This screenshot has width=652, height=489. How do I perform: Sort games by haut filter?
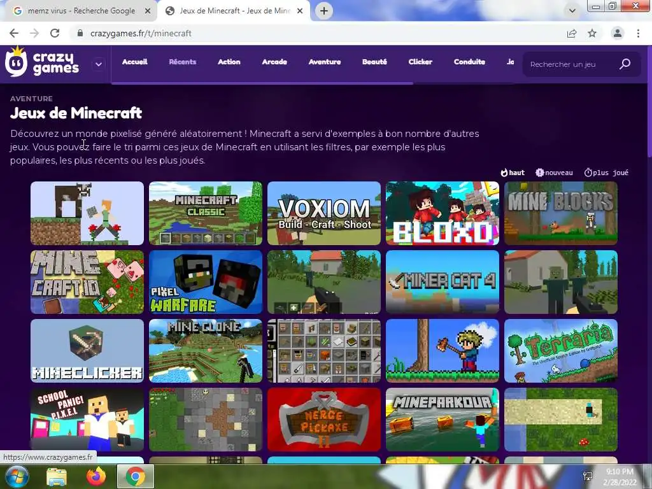(x=513, y=173)
